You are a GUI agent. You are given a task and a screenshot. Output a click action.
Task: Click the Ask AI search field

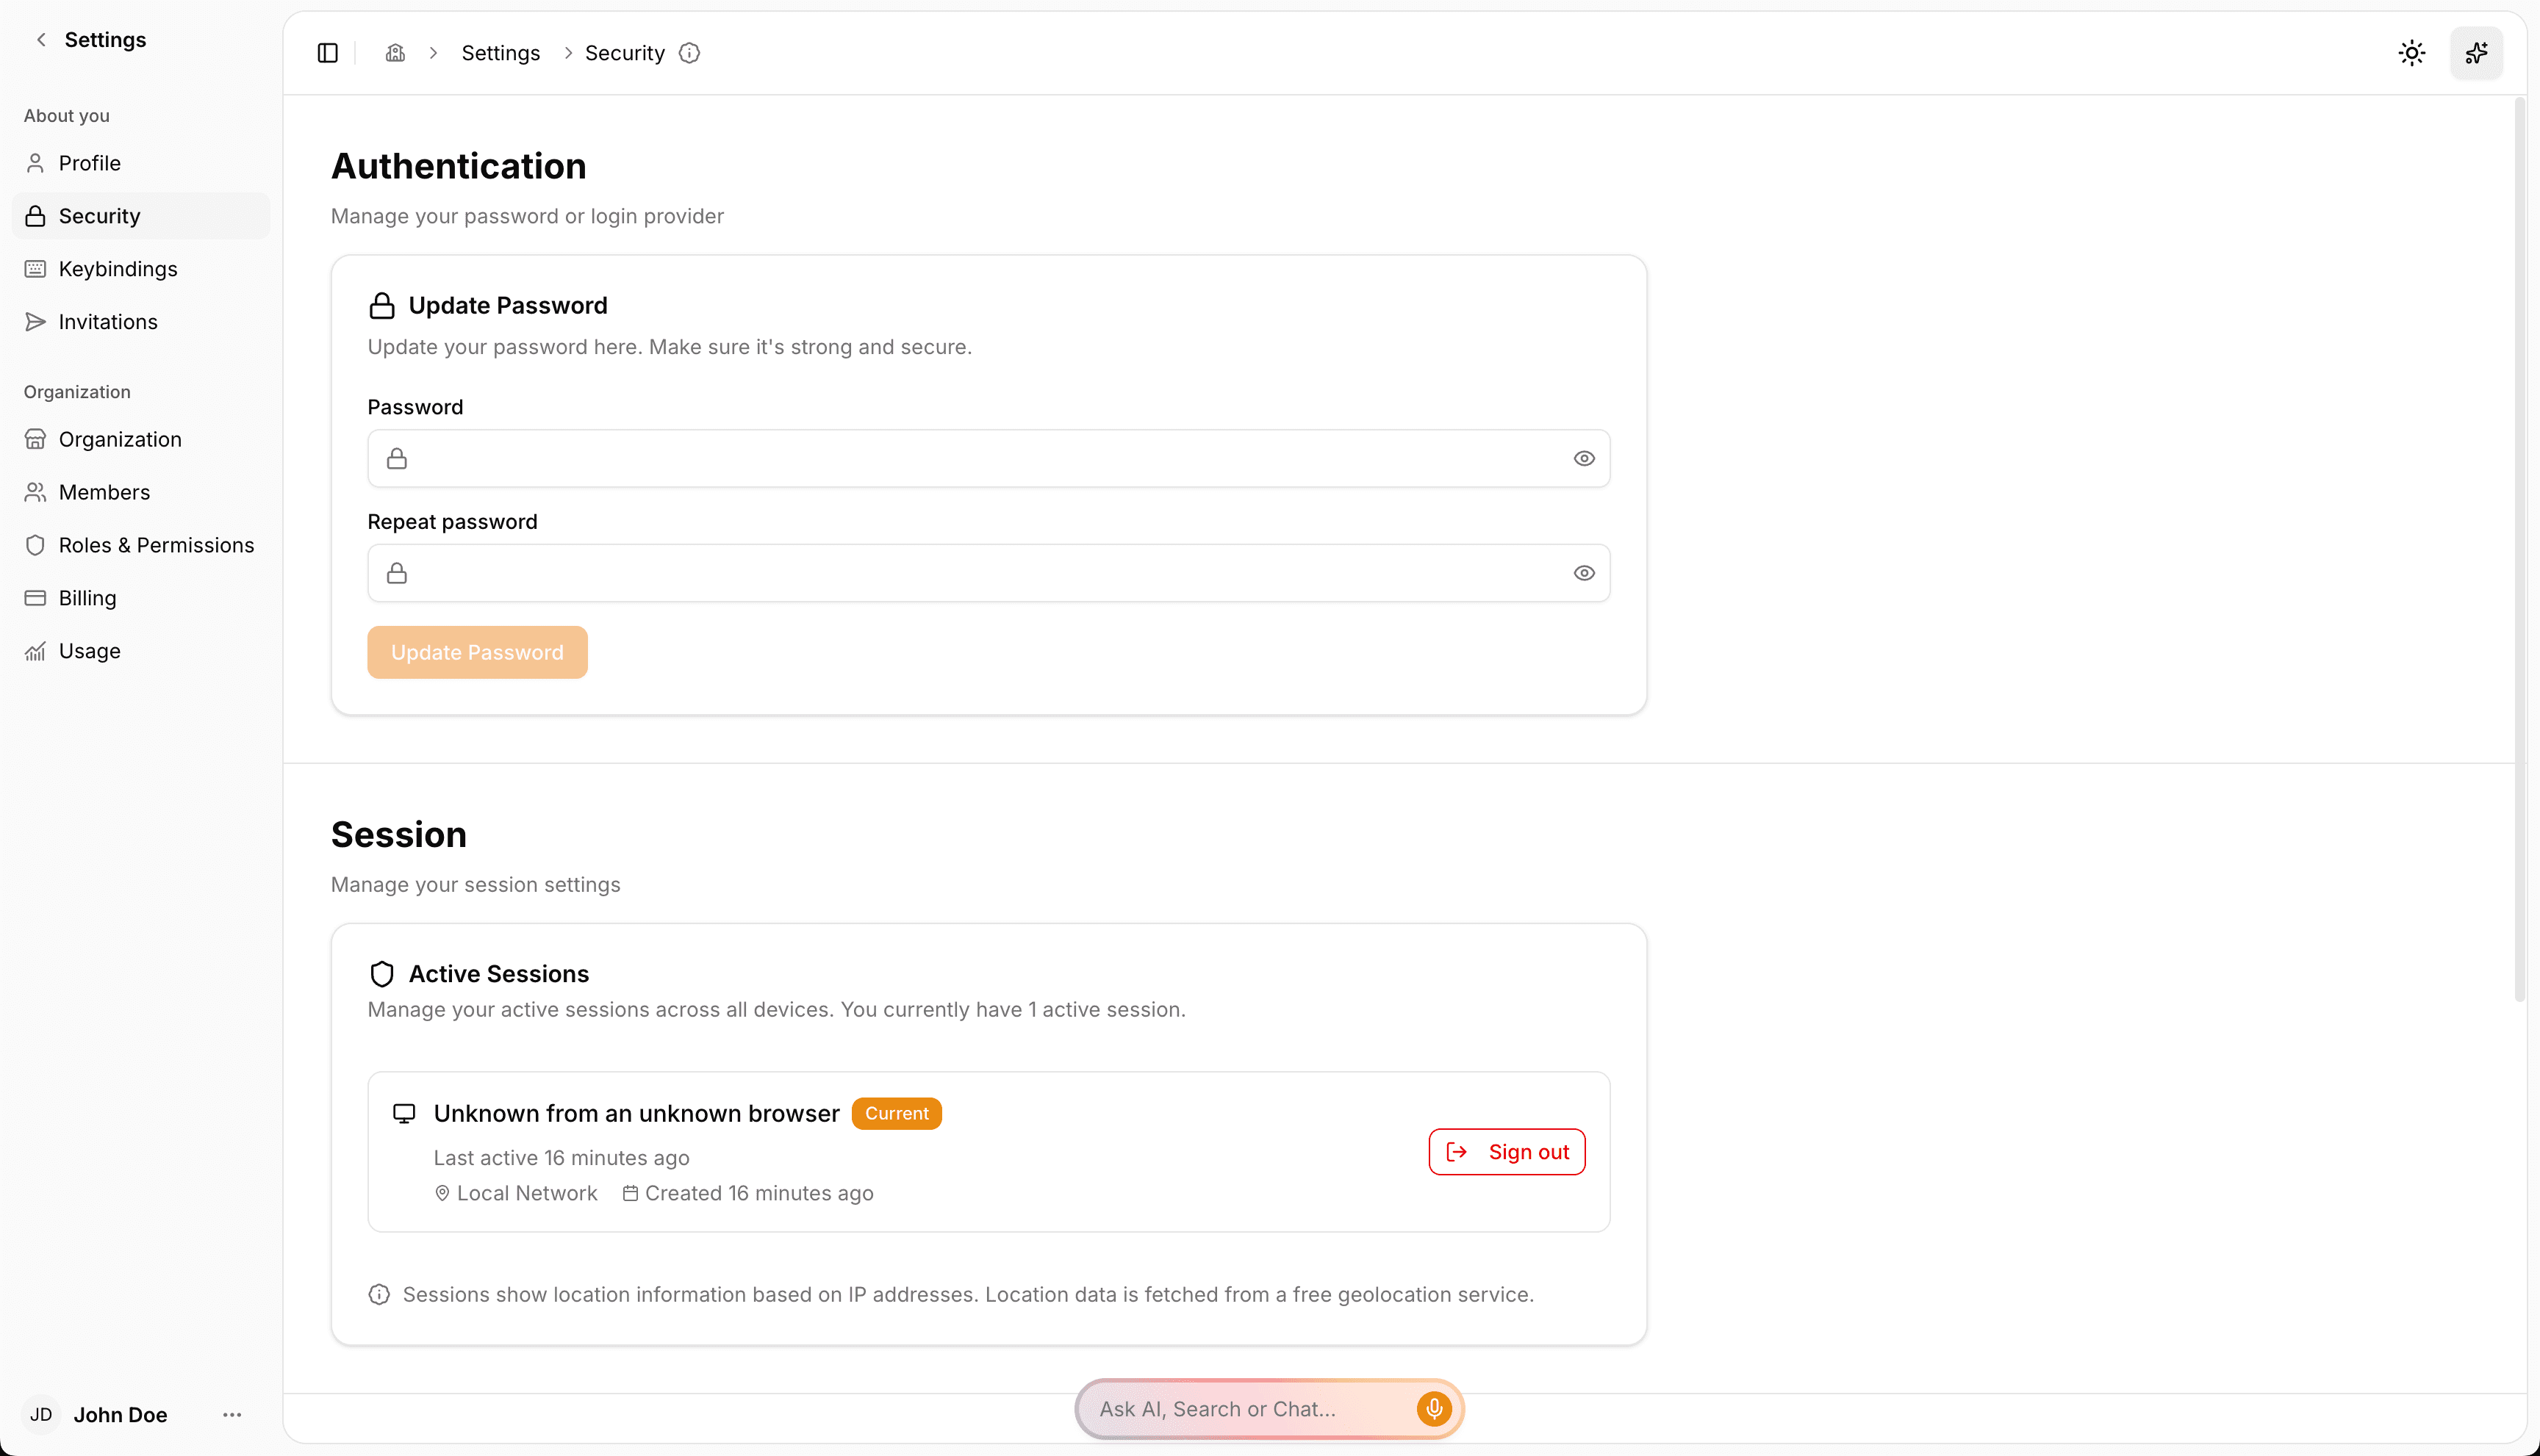tap(1241, 1408)
